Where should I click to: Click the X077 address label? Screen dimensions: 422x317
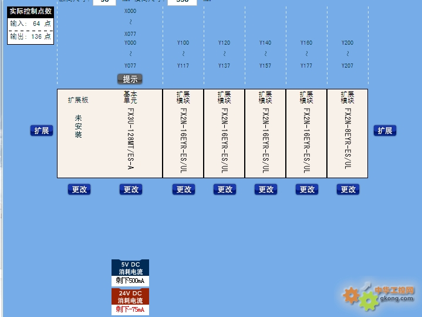coord(130,34)
